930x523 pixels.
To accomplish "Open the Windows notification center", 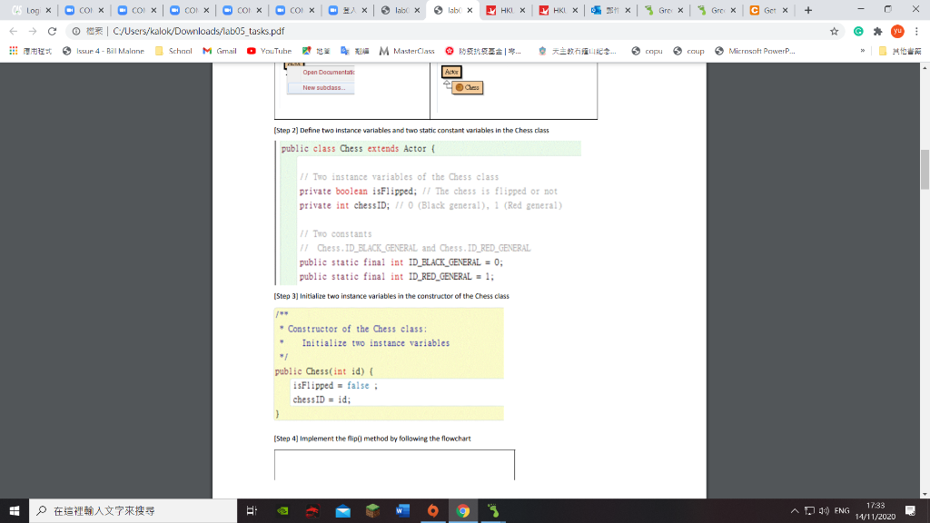I will tap(910, 510).
